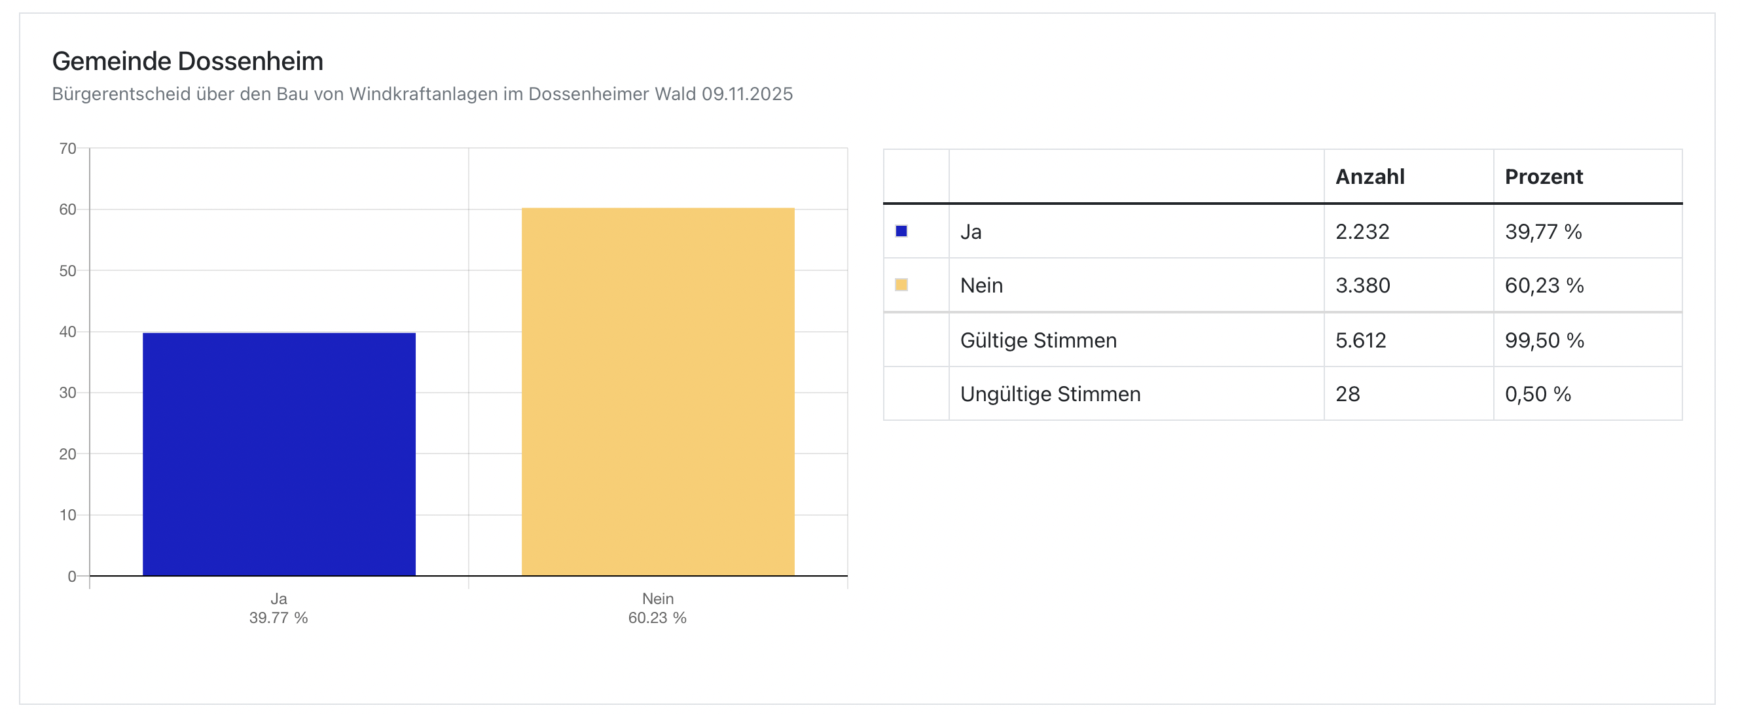Image resolution: width=1740 pixels, height=714 pixels.
Task: Select the 3.380 Nein vote count cell
Action: (x=1362, y=285)
